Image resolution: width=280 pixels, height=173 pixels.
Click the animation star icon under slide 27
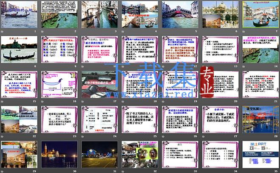pyautogui.click(x=203, y=136)
